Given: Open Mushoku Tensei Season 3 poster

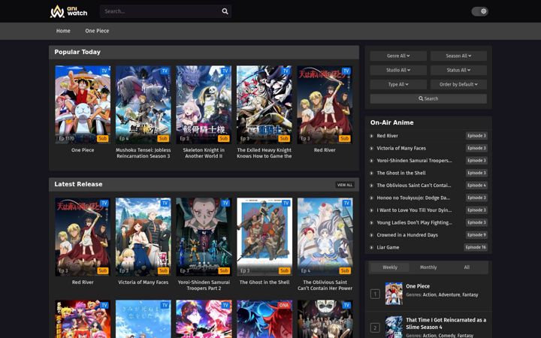Looking at the screenshot, I should click(x=144, y=104).
